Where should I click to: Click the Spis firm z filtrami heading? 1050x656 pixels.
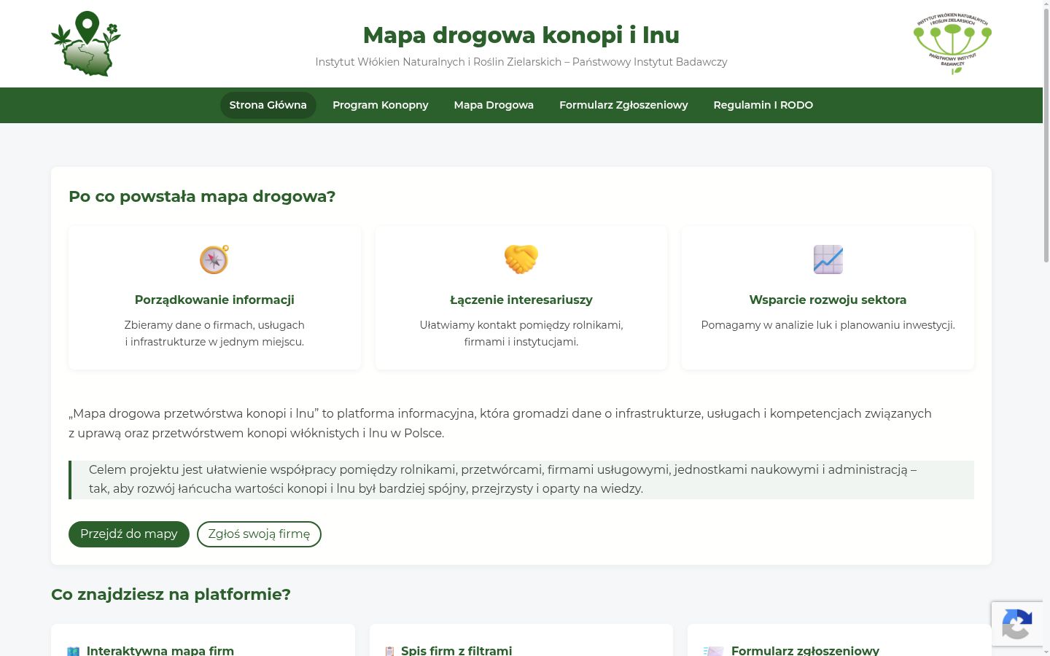point(456,650)
